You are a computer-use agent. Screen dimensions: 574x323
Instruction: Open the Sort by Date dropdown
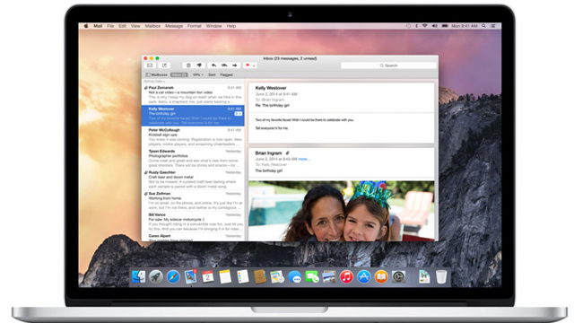(x=154, y=81)
